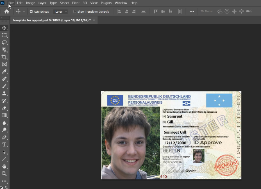261x189 pixels.
Task: Expand the Move tool preset picker arrow
Action: pyautogui.click(x=24, y=11)
